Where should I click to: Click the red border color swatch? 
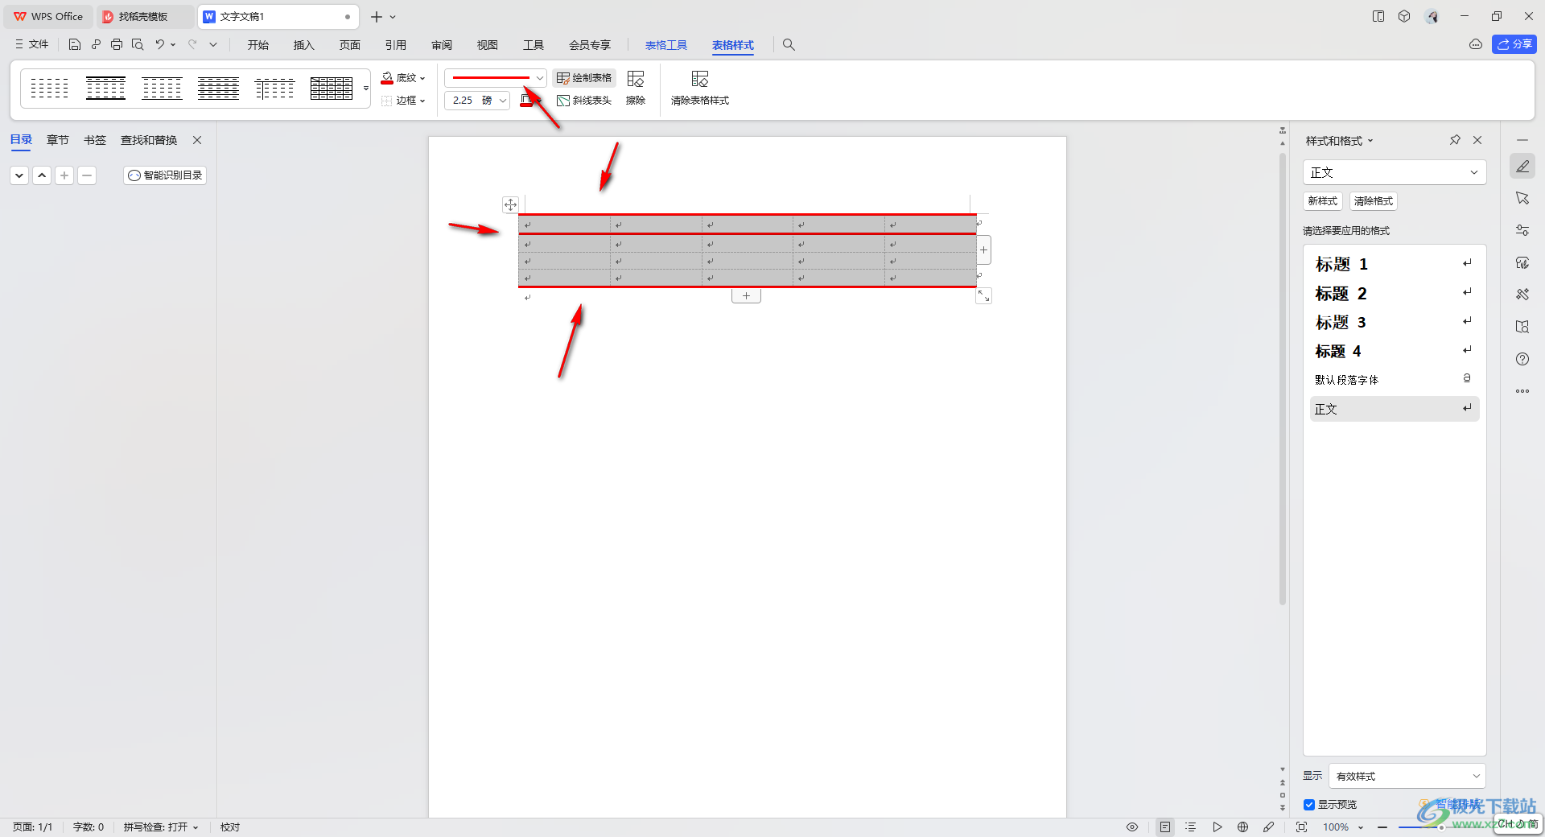[526, 101]
